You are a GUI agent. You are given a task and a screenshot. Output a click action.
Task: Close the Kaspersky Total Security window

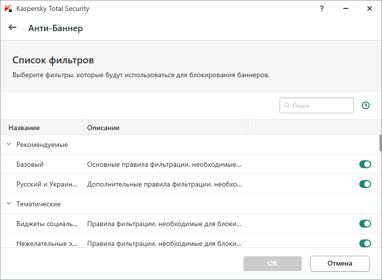click(x=369, y=8)
